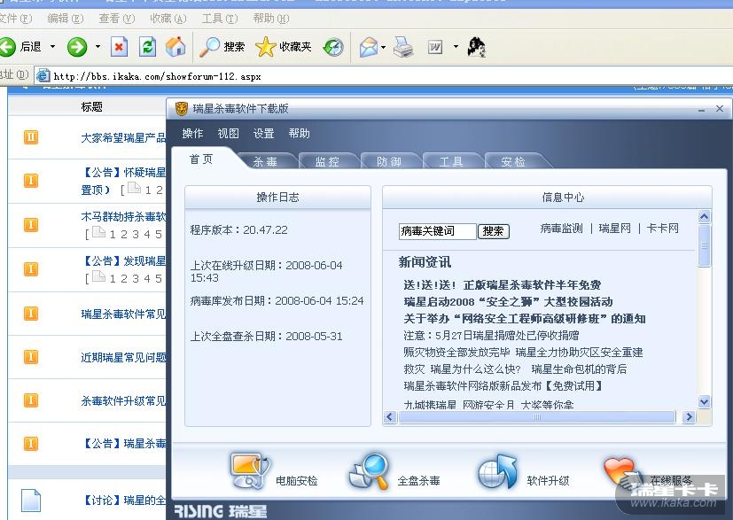Click the 病毒关键词 search input field

pos(438,231)
